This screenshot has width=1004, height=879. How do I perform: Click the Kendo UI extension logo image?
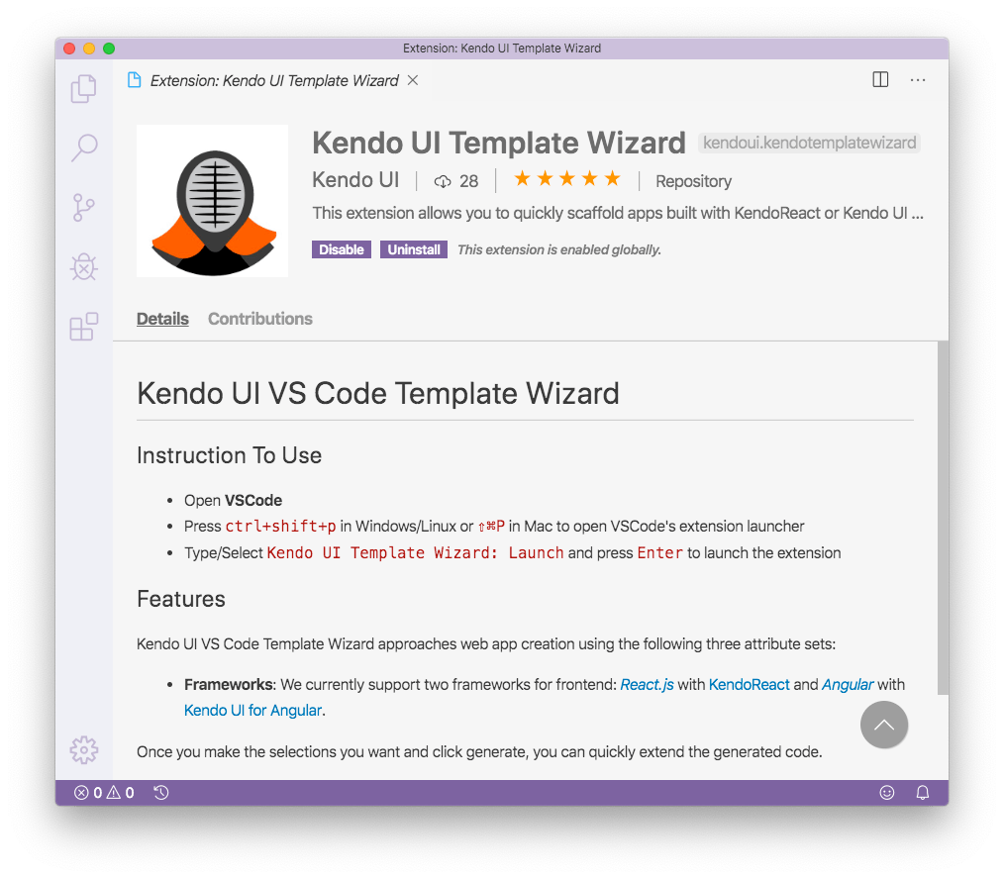pyautogui.click(x=213, y=201)
